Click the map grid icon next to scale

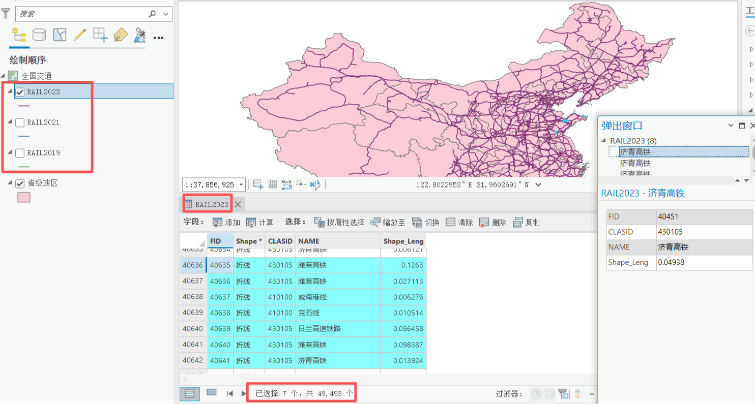tap(273, 184)
